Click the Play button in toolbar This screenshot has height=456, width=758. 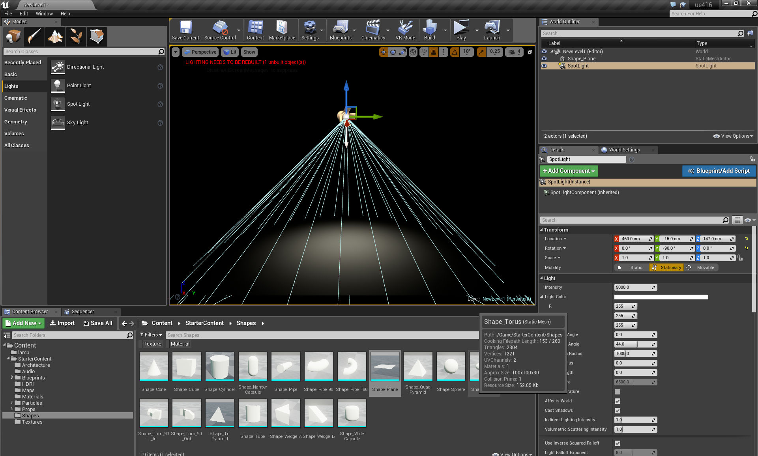(461, 30)
